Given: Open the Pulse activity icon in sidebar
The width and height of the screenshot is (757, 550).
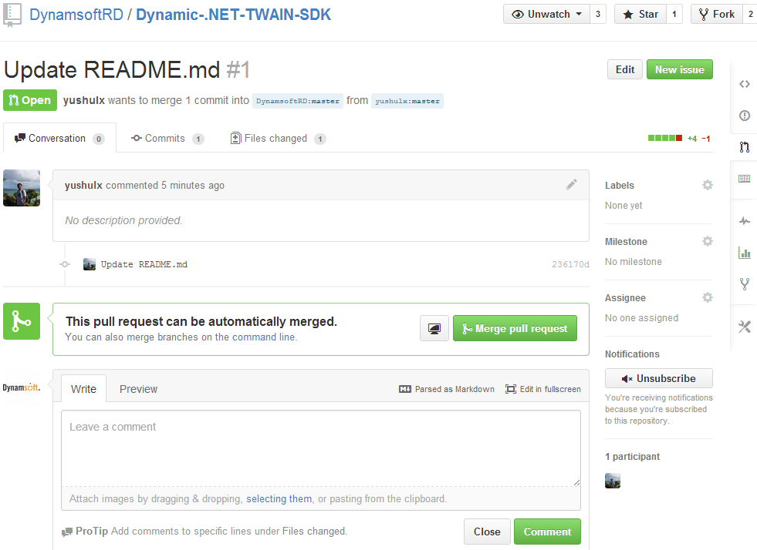Looking at the screenshot, I should 744,221.
